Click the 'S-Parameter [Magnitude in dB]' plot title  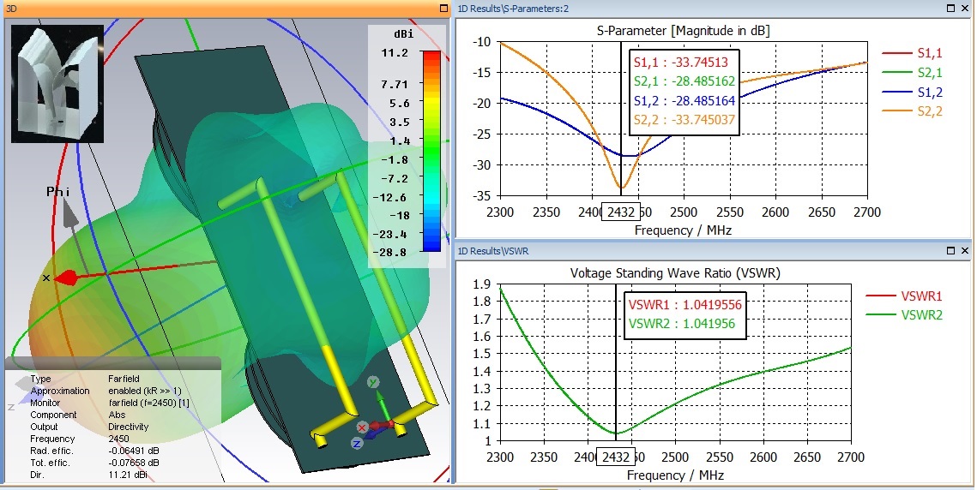(x=683, y=31)
